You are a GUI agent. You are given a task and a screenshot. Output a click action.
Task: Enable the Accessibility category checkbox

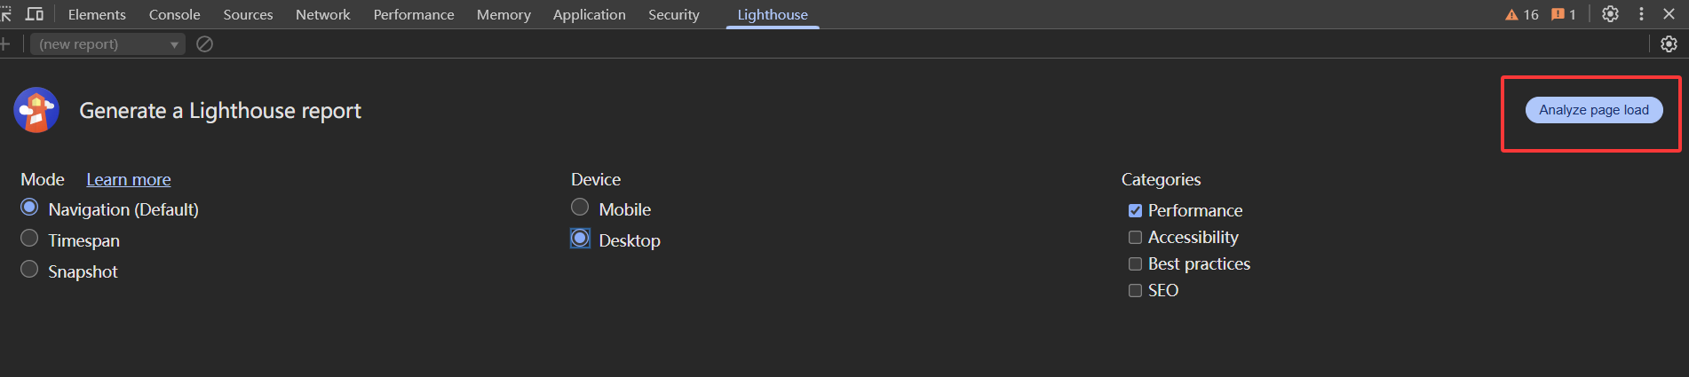click(1135, 238)
